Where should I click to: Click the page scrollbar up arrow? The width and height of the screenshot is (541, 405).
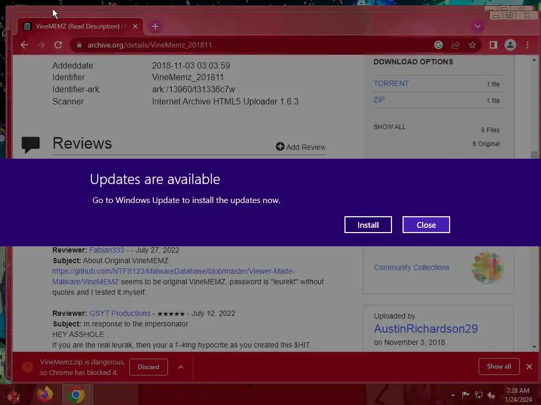(x=534, y=60)
